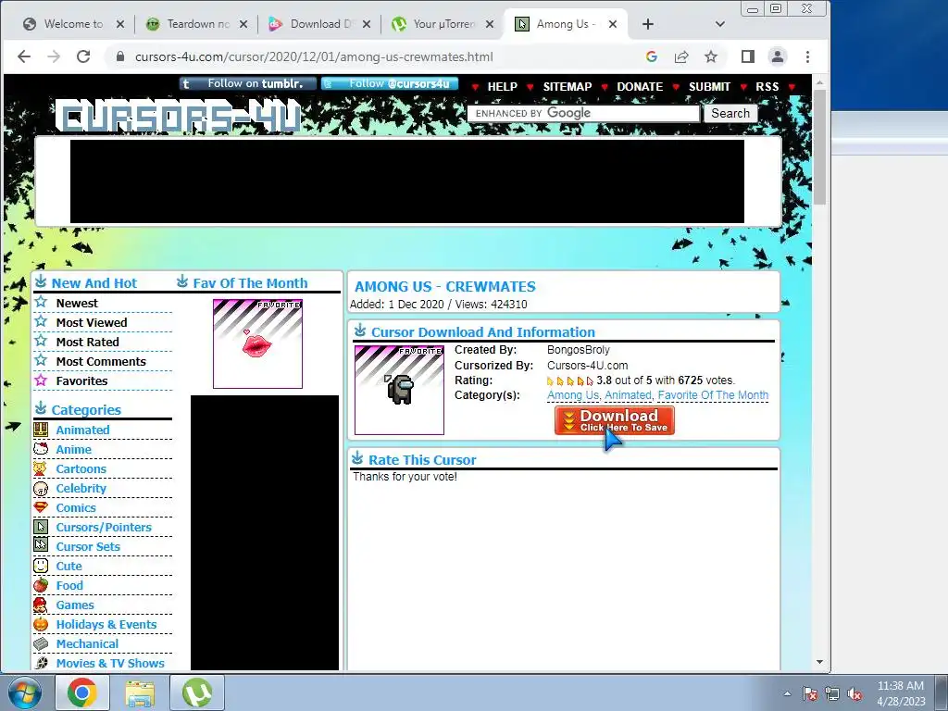
Task: Click the address bar URL
Action: tap(314, 56)
